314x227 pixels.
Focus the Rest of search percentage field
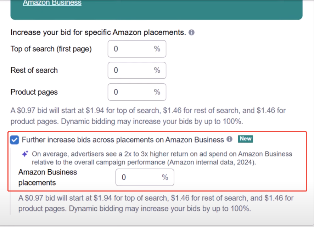point(131,71)
